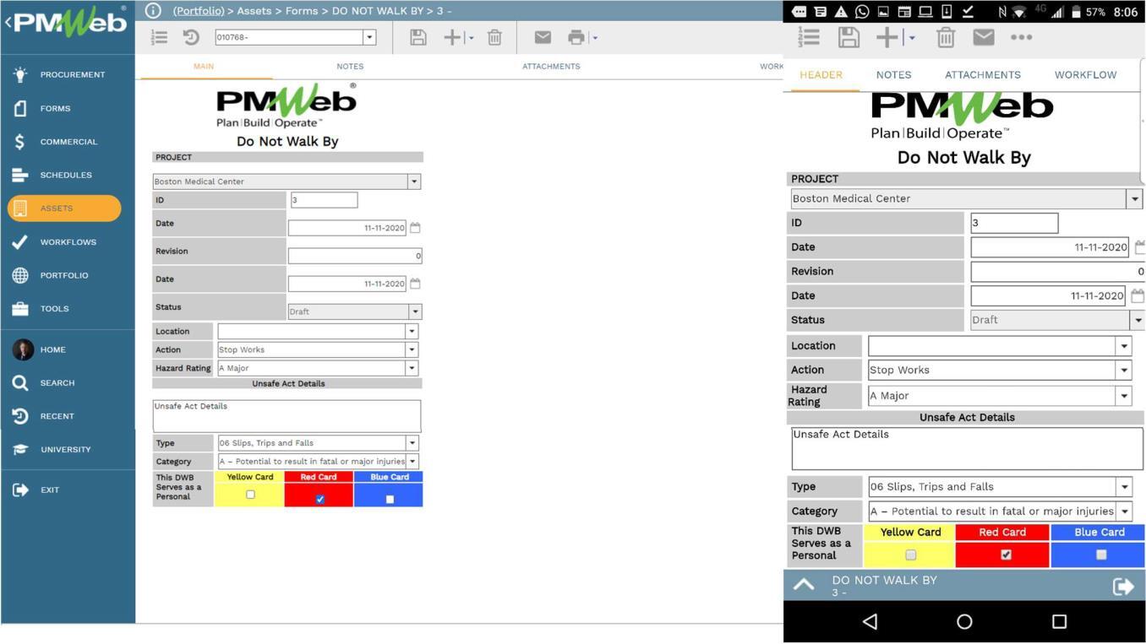Check Yellow Card box in desktop form
This screenshot has width=1146, height=644.
250,495
